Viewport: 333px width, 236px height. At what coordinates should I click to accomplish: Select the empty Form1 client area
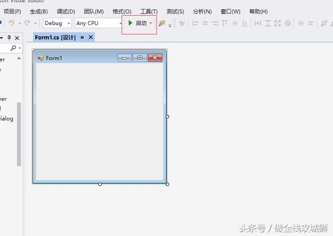pos(100,121)
